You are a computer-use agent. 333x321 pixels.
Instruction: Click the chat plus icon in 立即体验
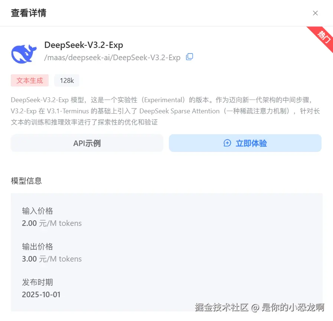[x=227, y=143]
